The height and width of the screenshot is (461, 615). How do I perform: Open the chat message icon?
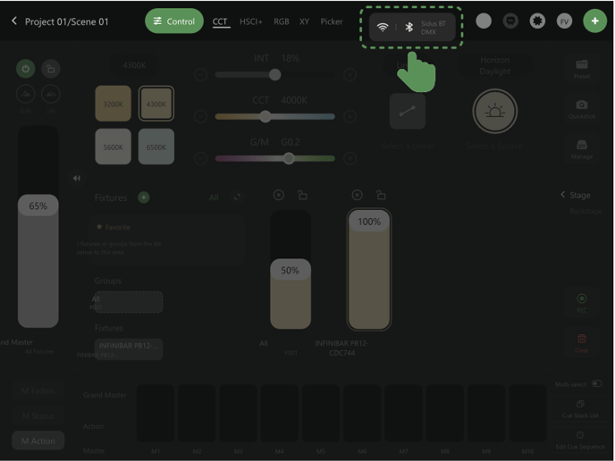pos(510,21)
